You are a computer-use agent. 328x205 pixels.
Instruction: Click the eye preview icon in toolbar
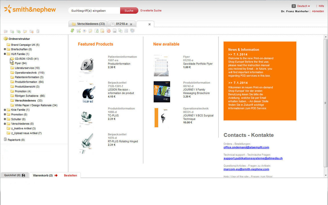point(85,31)
